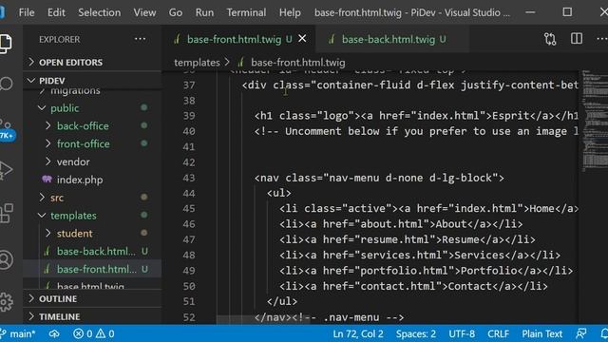The width and height of the screenshot is (608, 342).
Task: Expand the front-office folder
Action: click(83, 143)
